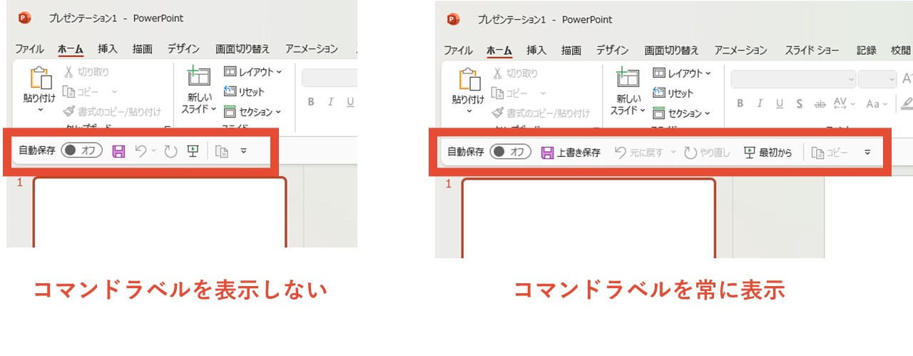Image resolution: width=913 pixels, height=356 pixels.
Task: Toggle strikethrough ab in right screenshot
Action: click(x=820, y=103)
